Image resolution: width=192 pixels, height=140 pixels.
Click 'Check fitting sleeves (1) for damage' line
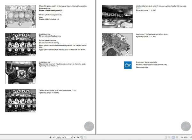point(63,6)
